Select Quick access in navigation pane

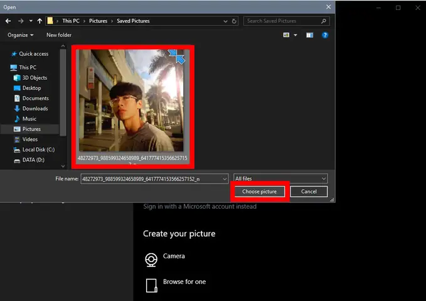click(x=34, y=54)
